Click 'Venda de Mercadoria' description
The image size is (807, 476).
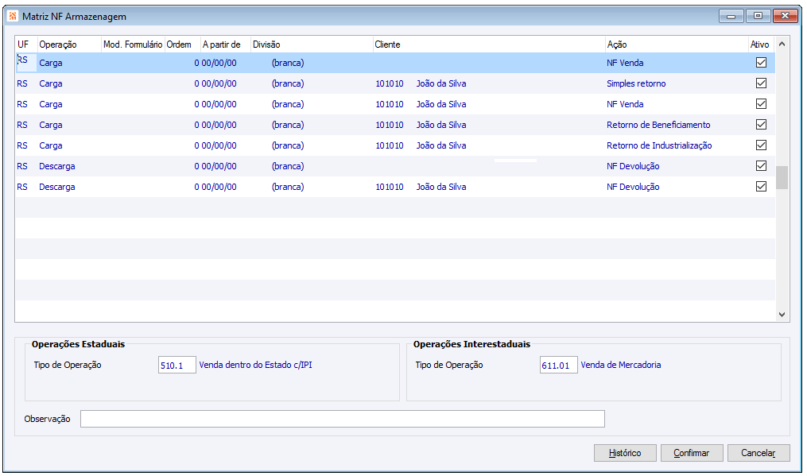[621, 365]
